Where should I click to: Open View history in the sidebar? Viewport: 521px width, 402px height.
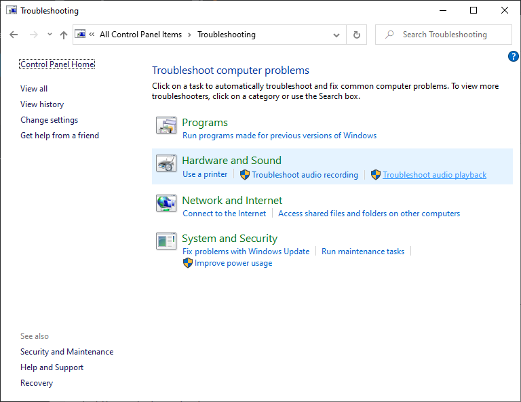tap(42, 104)
